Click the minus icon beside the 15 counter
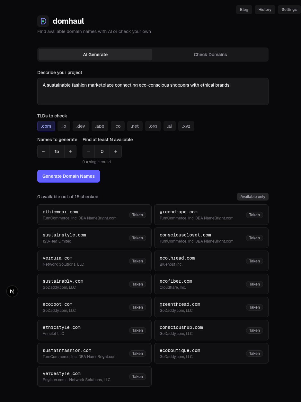 (x=43, y=151)
